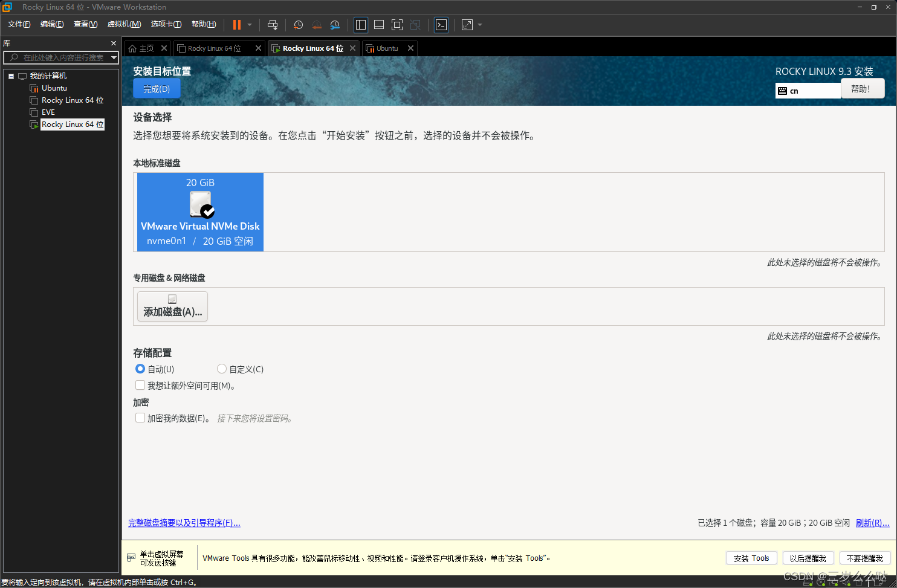Toggle the library sidebar view
This screenshot has height=588, width=897.
tap(361, 25)
